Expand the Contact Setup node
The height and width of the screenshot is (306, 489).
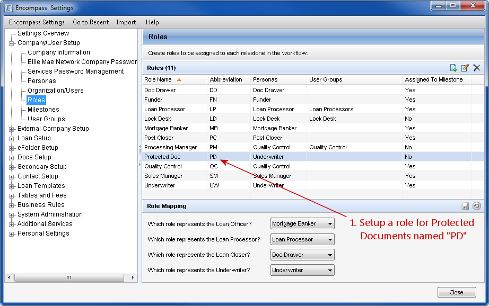point(12,177)
